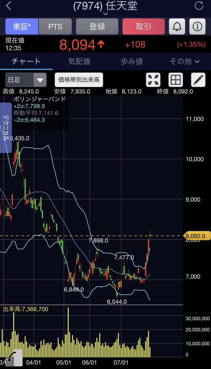
Task: Tap the 6,544.0 low price annotation
Action: coord(117,302)
